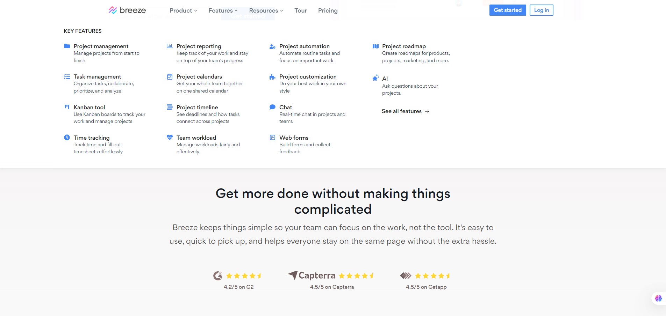This screenshot has height=316, width=666.
Task: Open the Kanban tool feature link
Action: [89, 107]
